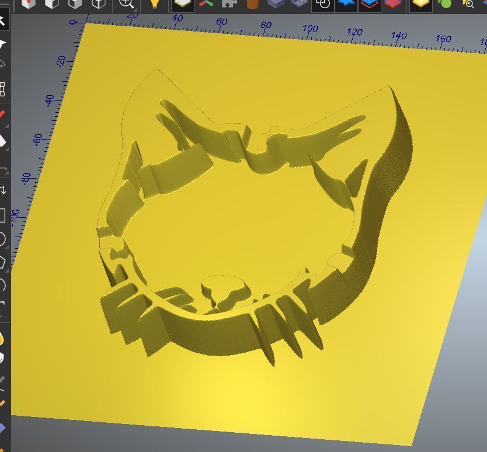
Task: Toggle the light bulb lighting icon
Action: (x=154, y=4)
